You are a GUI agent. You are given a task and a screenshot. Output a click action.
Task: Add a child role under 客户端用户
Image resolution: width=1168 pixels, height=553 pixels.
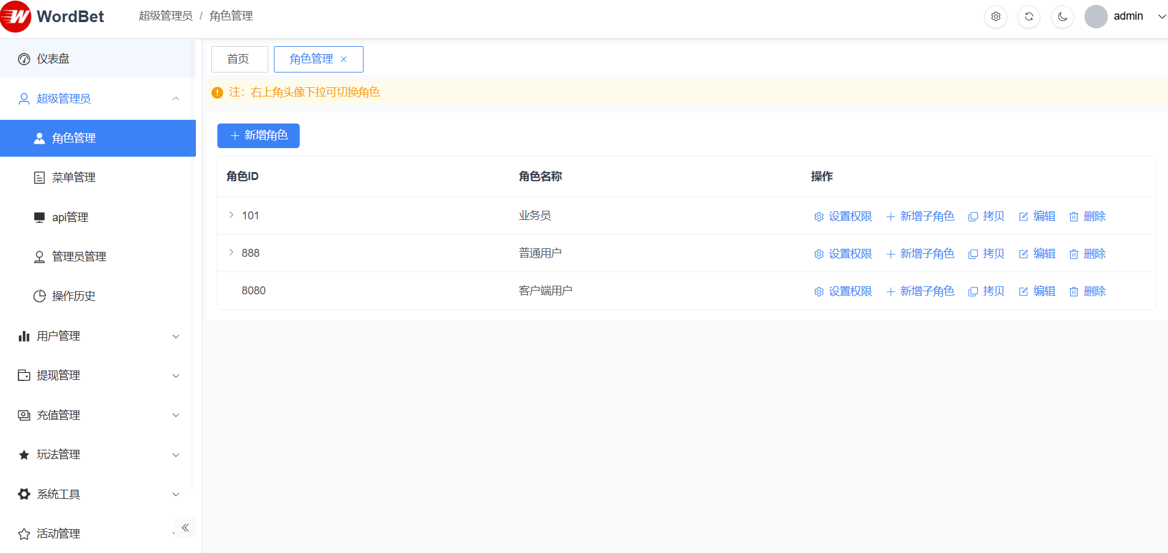click(920, 291)
